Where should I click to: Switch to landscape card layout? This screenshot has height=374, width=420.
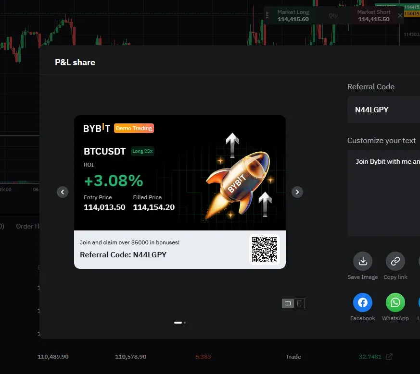pyautogui.click(x=288, y=303)
